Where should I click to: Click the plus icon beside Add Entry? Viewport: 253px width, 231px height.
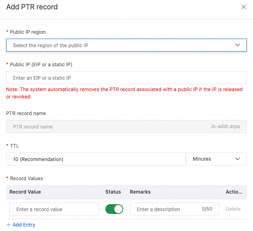coord(9,224)
